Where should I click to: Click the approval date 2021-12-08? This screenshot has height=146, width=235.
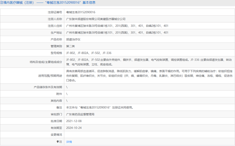click(74, 121)
